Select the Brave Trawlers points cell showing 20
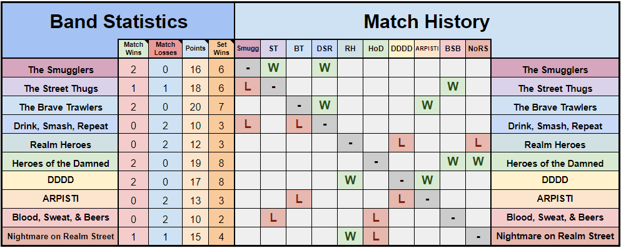Viewport: 621px width, 248px height. click(195, 106)
